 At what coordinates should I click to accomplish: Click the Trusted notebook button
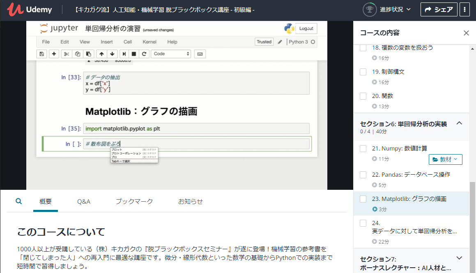click(264, 42)
